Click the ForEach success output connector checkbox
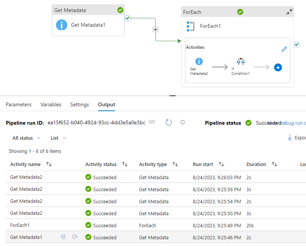306x246 pixels. point(297,45)
